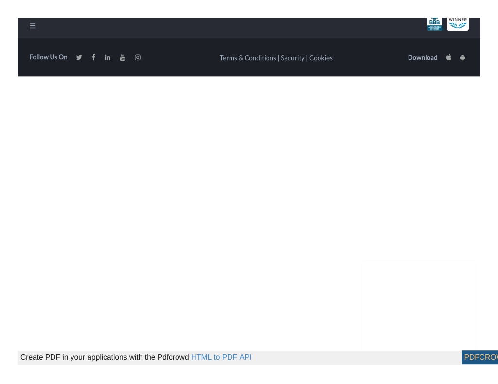498x384 pixels.
Task: Open the Twitter profile icon
Action: click(79, 57)
